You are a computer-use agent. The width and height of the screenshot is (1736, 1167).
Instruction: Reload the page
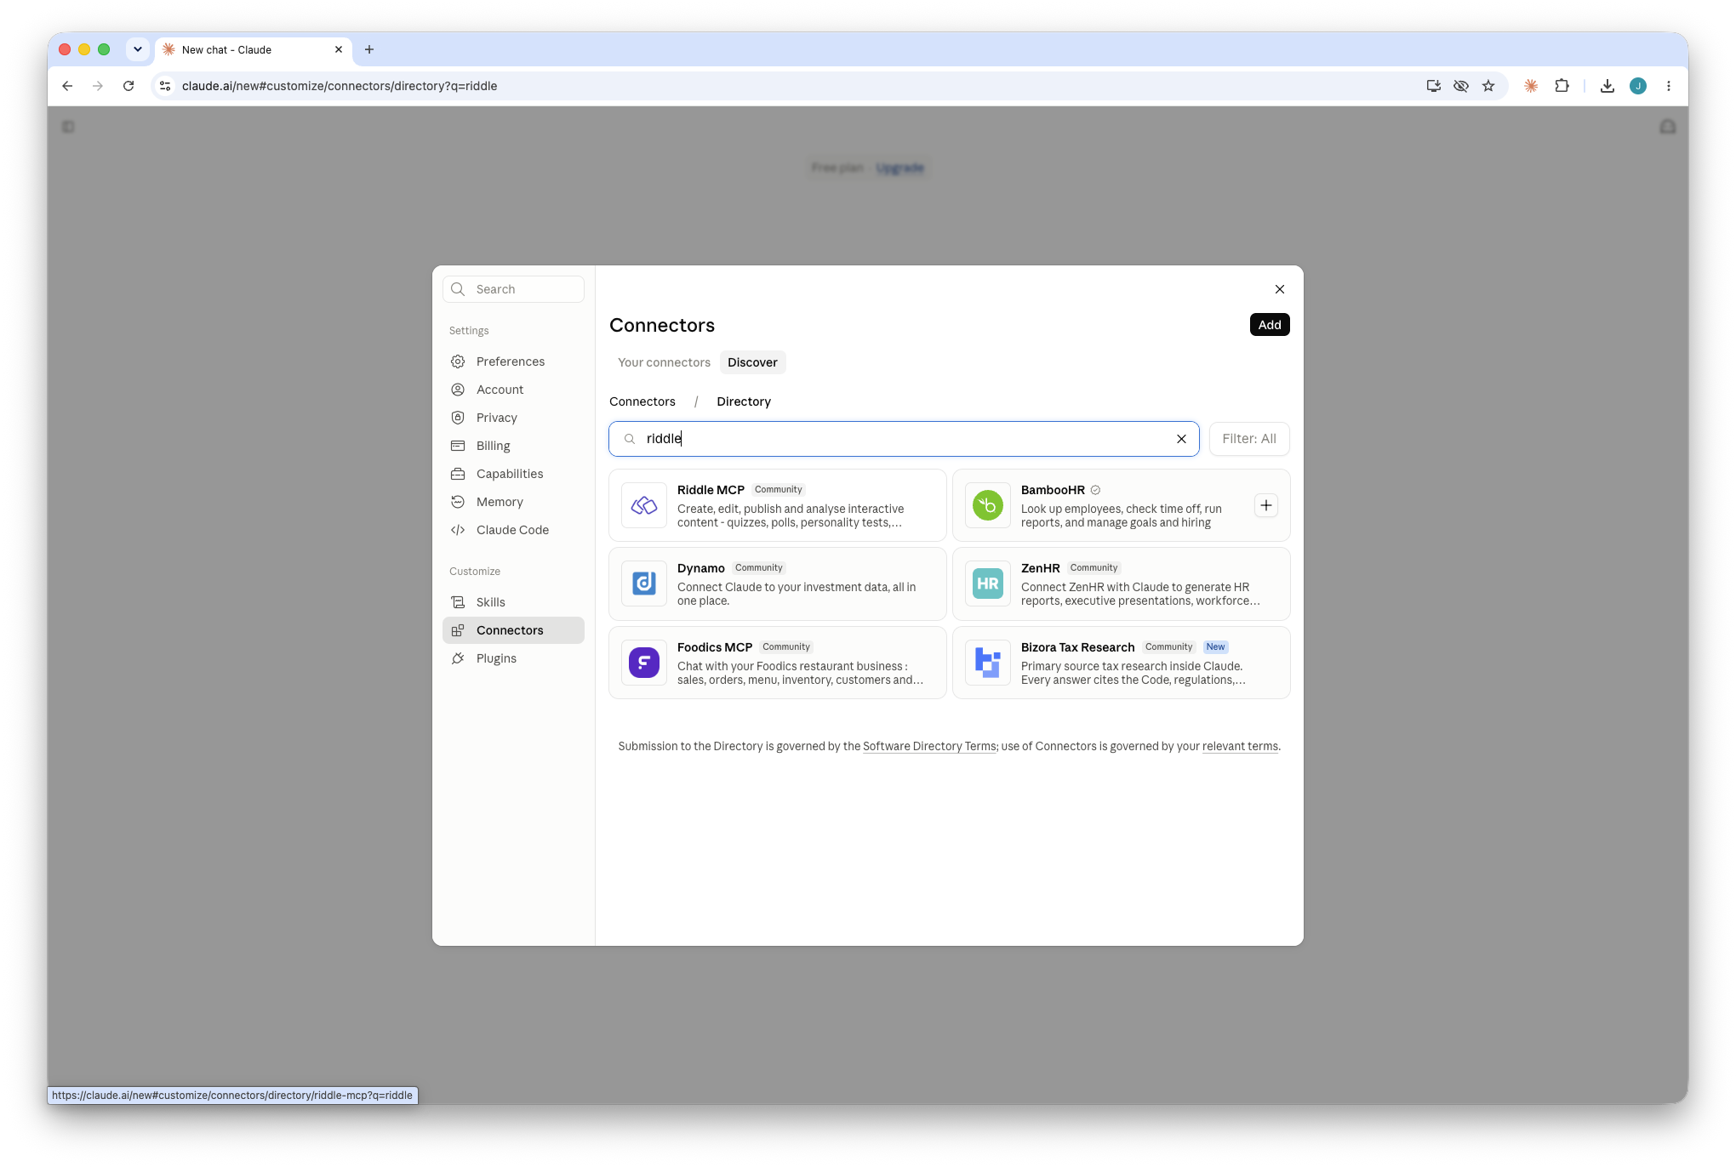[128, 86]
